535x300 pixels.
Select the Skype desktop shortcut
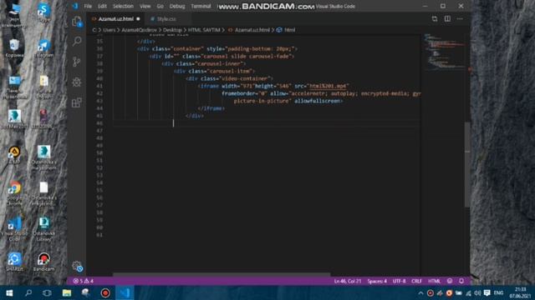coord(43,12)
